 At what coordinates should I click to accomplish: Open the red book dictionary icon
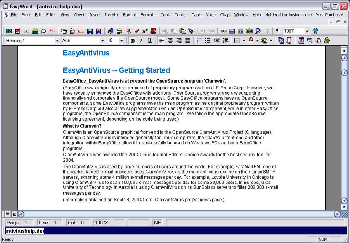(153, 31)
